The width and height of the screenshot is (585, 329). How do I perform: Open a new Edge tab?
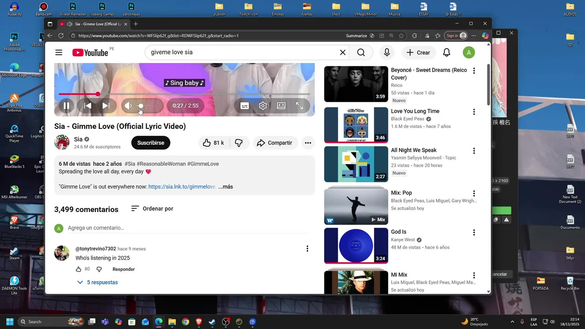pos(136,24)
